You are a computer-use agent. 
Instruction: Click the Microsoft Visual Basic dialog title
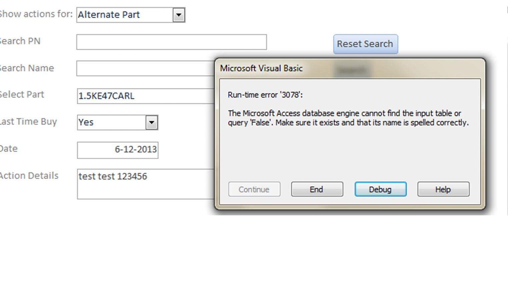[x=261, y=68]
